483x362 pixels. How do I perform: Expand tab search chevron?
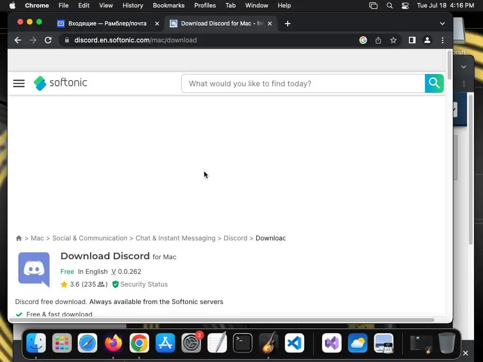pyautogui.click(x=442, y=24)
